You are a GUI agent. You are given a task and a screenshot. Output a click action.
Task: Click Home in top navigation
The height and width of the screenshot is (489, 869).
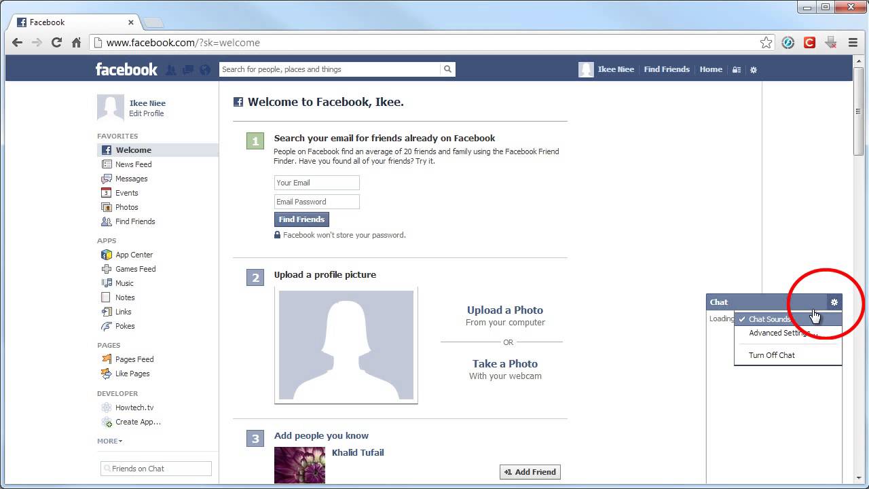click(x=711, y=69)
